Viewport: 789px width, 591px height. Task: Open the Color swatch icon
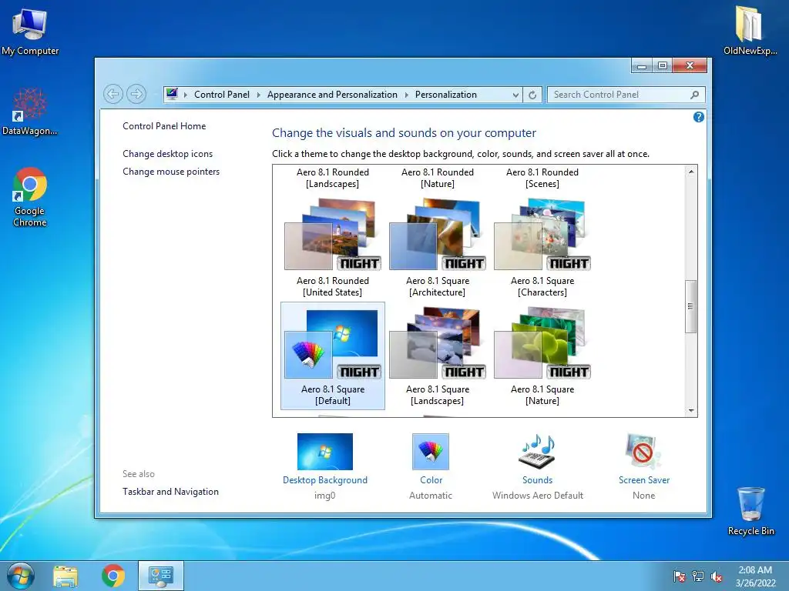(431, 452)
